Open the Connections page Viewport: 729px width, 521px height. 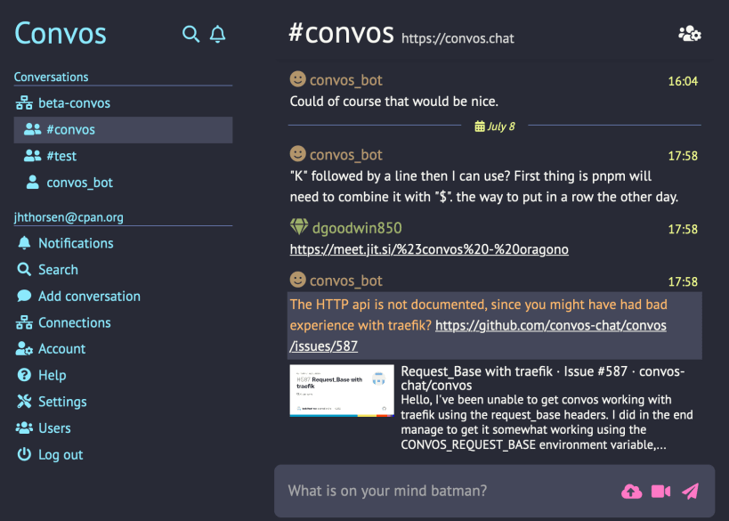(123, 322)
